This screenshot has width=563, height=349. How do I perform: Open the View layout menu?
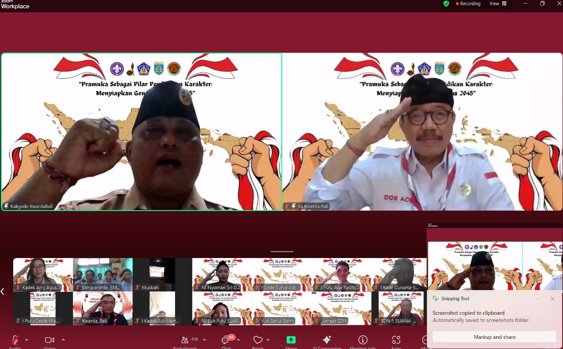click(498, 4)
